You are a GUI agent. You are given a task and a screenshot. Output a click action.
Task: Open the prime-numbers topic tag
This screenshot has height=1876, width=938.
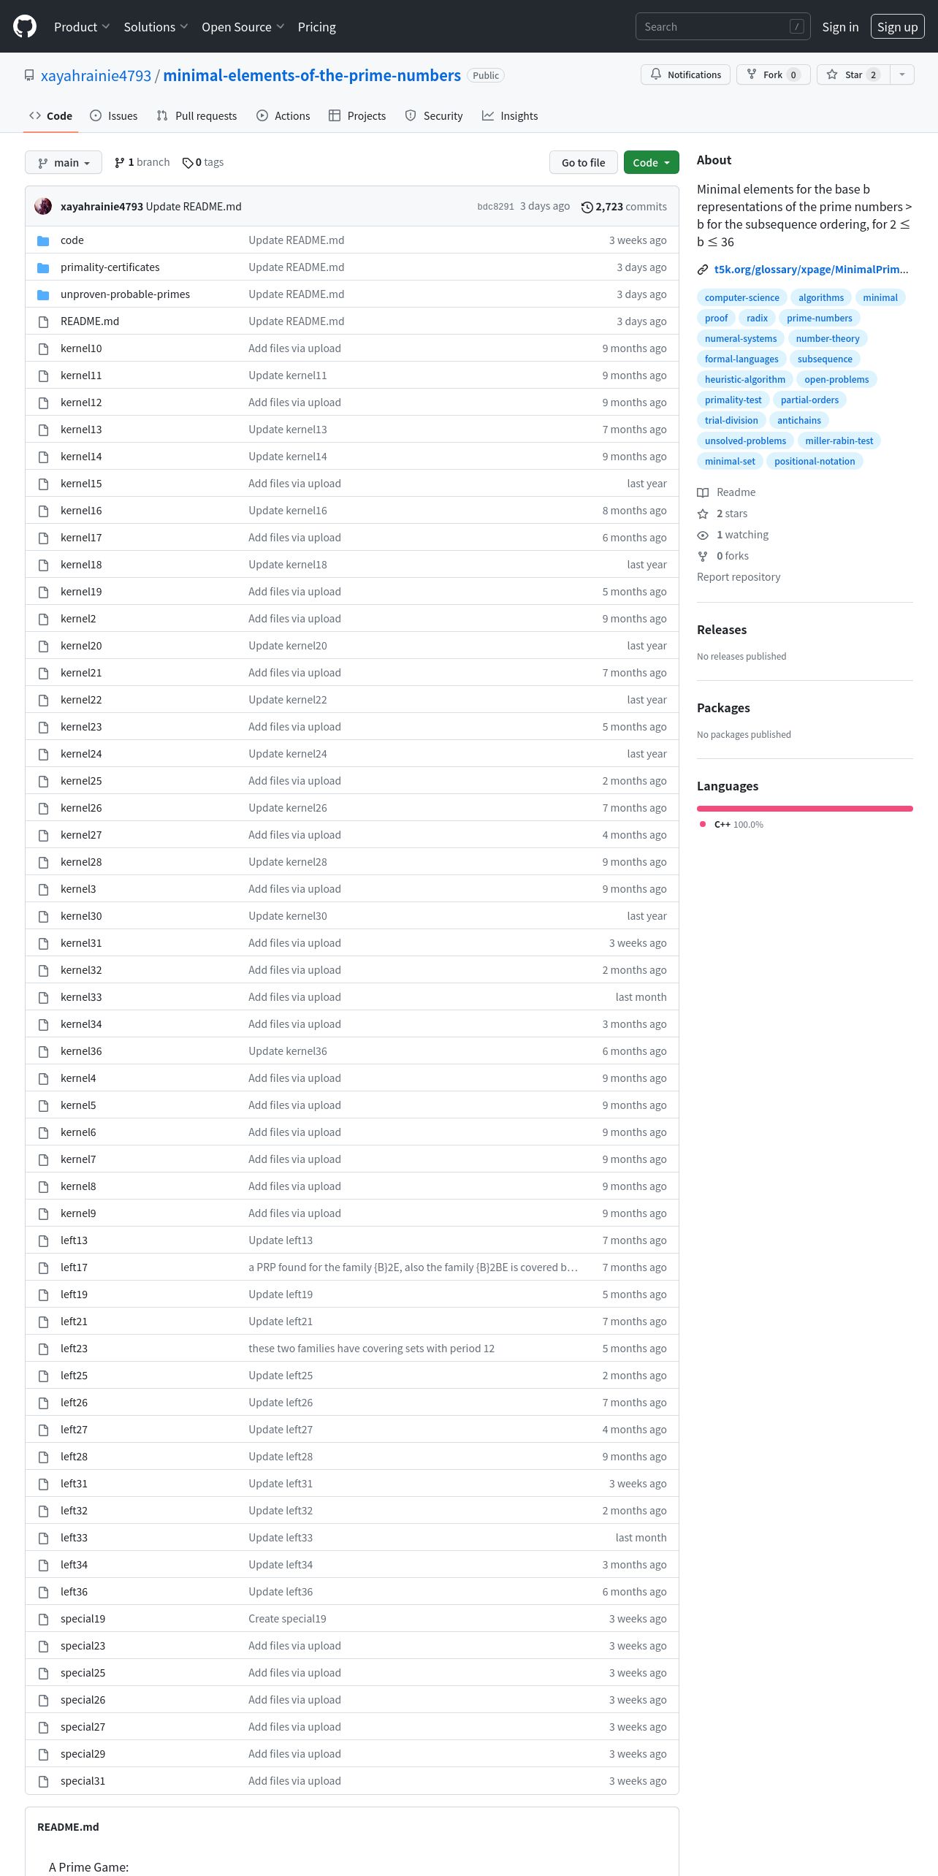coord(820,318)
